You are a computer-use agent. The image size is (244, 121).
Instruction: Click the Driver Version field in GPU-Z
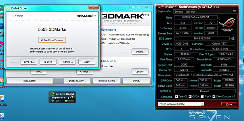(205, 75)
